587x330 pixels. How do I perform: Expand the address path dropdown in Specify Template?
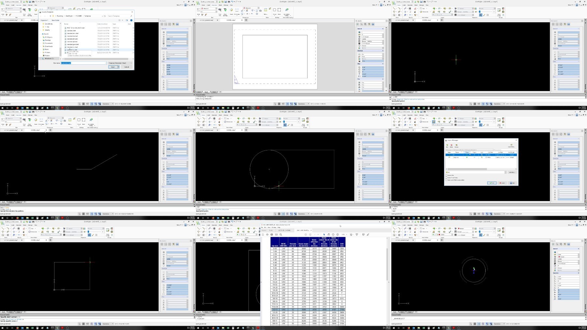[102, 16]
